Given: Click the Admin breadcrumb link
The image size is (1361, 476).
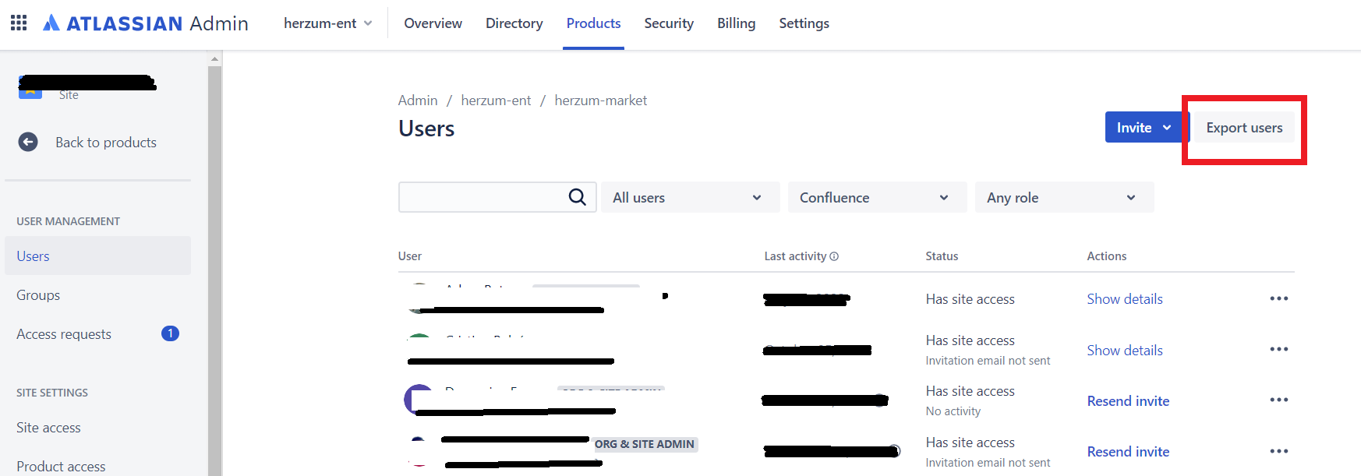Looking at the screenshot, I should 418,100.
